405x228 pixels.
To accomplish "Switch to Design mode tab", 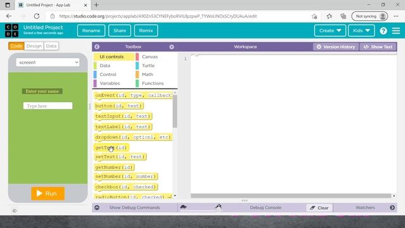I will (34, 46).
